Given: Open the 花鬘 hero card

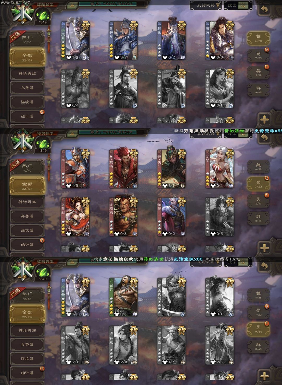Looking at the screenshot, I should pos(220,168).
